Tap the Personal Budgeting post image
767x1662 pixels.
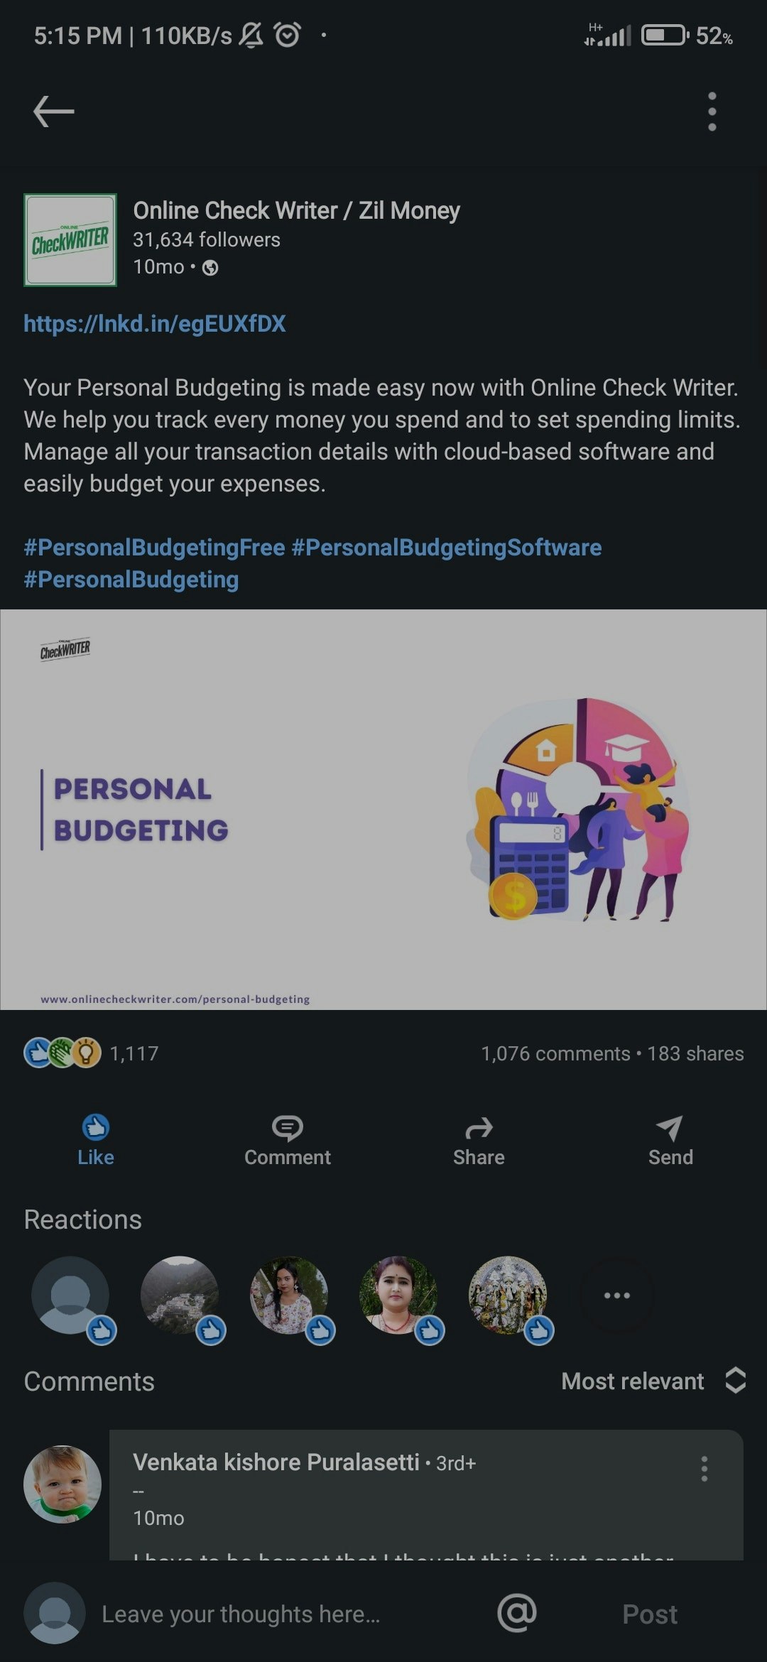[383, 810]
